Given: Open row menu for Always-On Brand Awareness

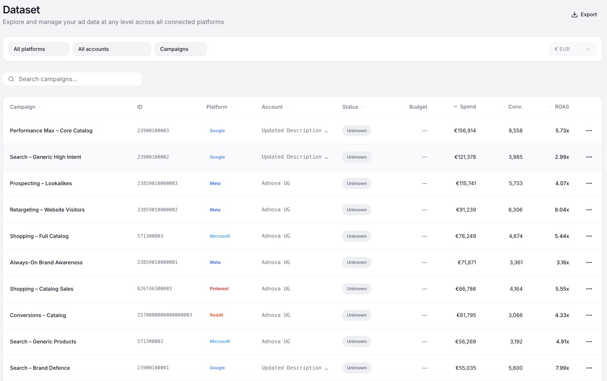Looking at the screenshot, I should pos(589,262).
